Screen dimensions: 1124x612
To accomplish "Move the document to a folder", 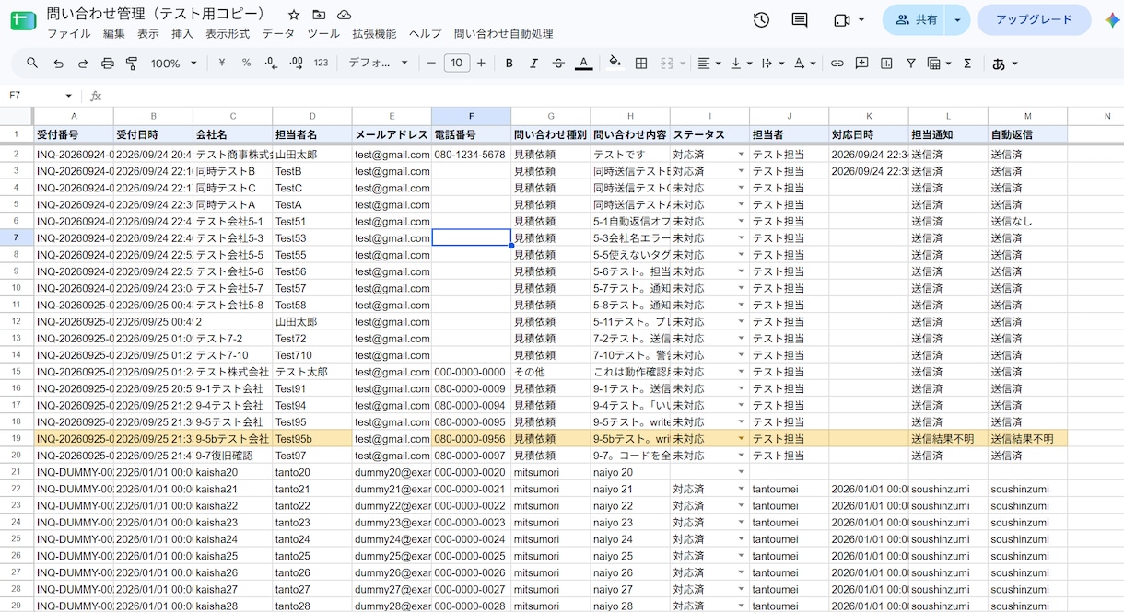I will click(x=319, y=15).
